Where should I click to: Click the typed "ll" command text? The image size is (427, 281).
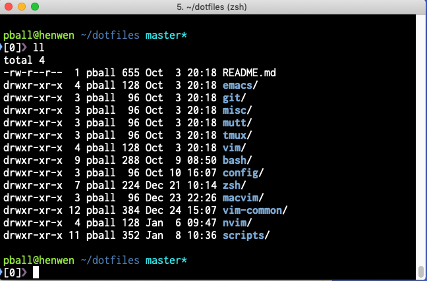click(x=39, y=48)
